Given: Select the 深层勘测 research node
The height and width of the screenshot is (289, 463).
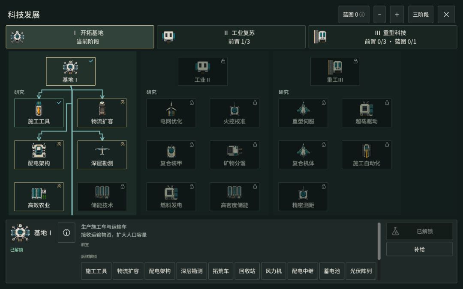Looking at the screenshot, I should pyautogui.click(x=102, y=155).
